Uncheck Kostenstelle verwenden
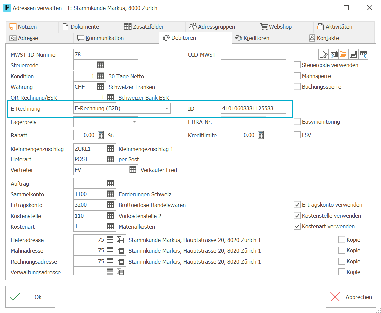Screen dimensions: 381x313 click(x=297, y=216)
